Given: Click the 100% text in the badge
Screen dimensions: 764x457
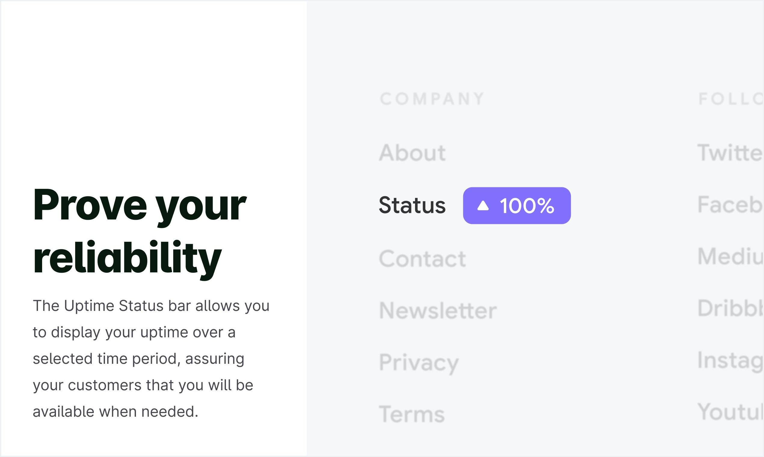Looking at the screenshot, I should [527, 206].
